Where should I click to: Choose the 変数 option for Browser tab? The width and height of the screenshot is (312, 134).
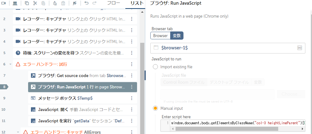click(x=177, y=36)
